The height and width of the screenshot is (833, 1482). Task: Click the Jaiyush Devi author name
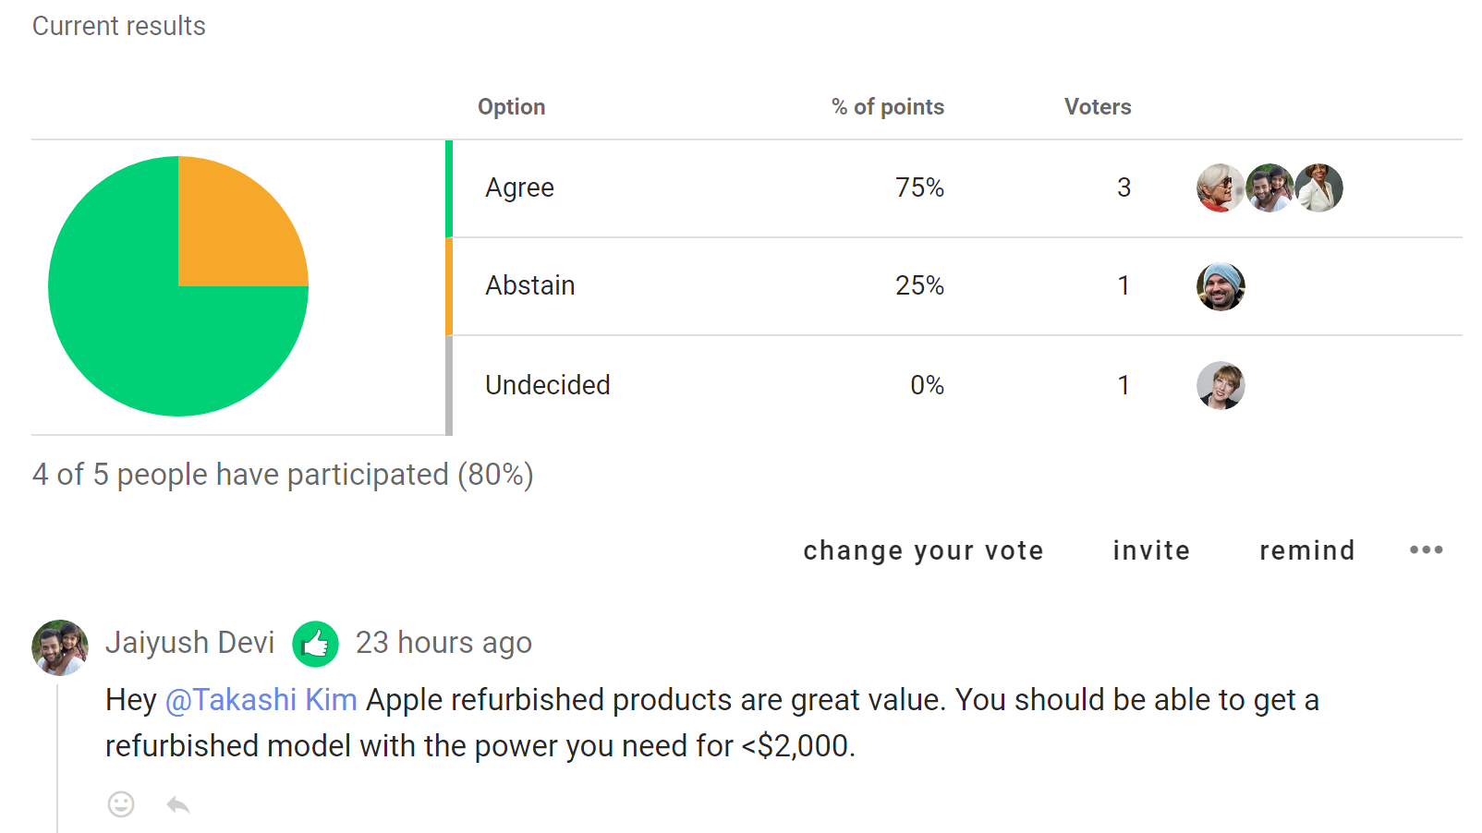pyautogui.click(x=189, y=643)
